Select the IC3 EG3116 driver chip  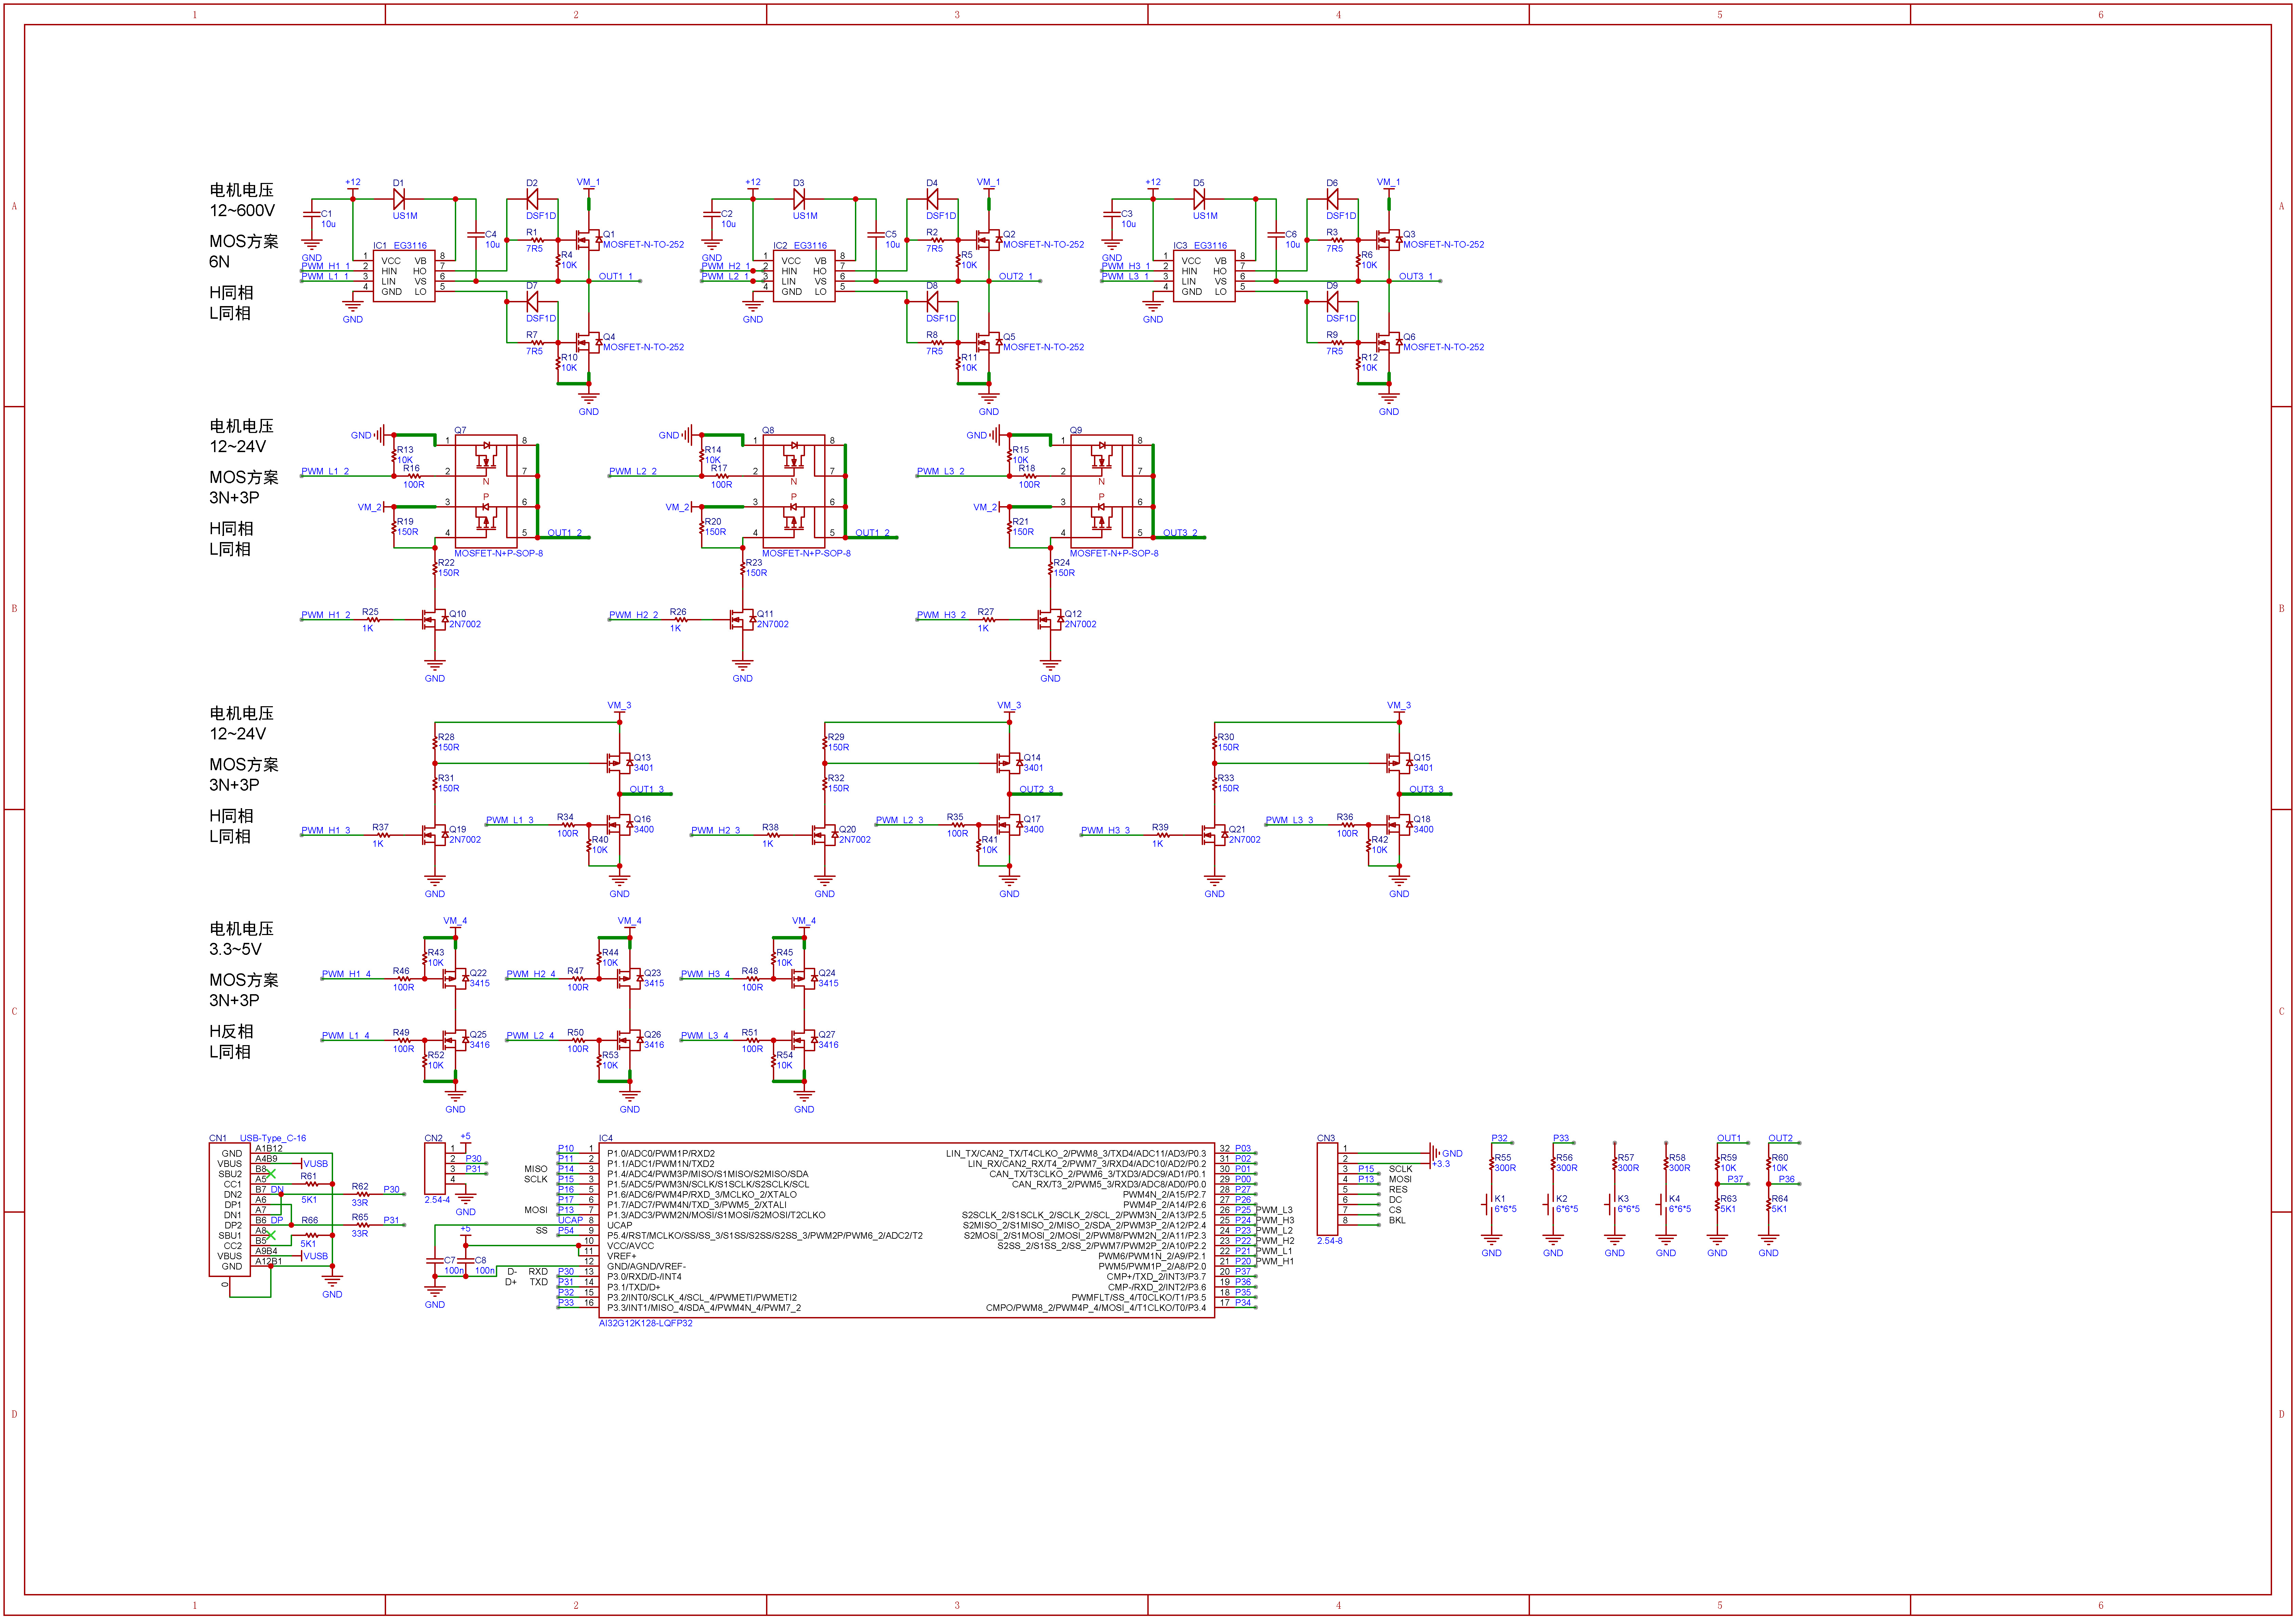(x=1204, y=276)
